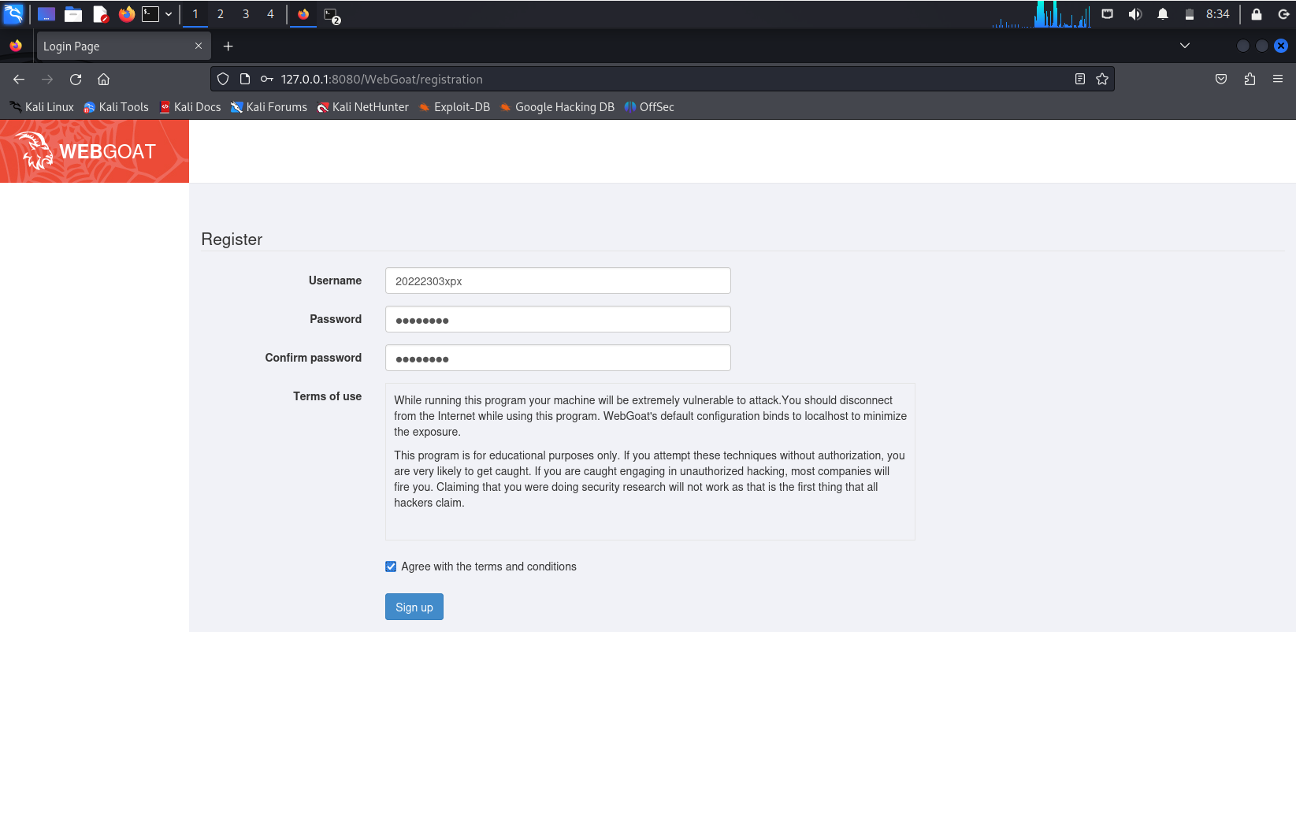Click the logout power icon
Screen dimensions: 1296x821
point(1283,14)
